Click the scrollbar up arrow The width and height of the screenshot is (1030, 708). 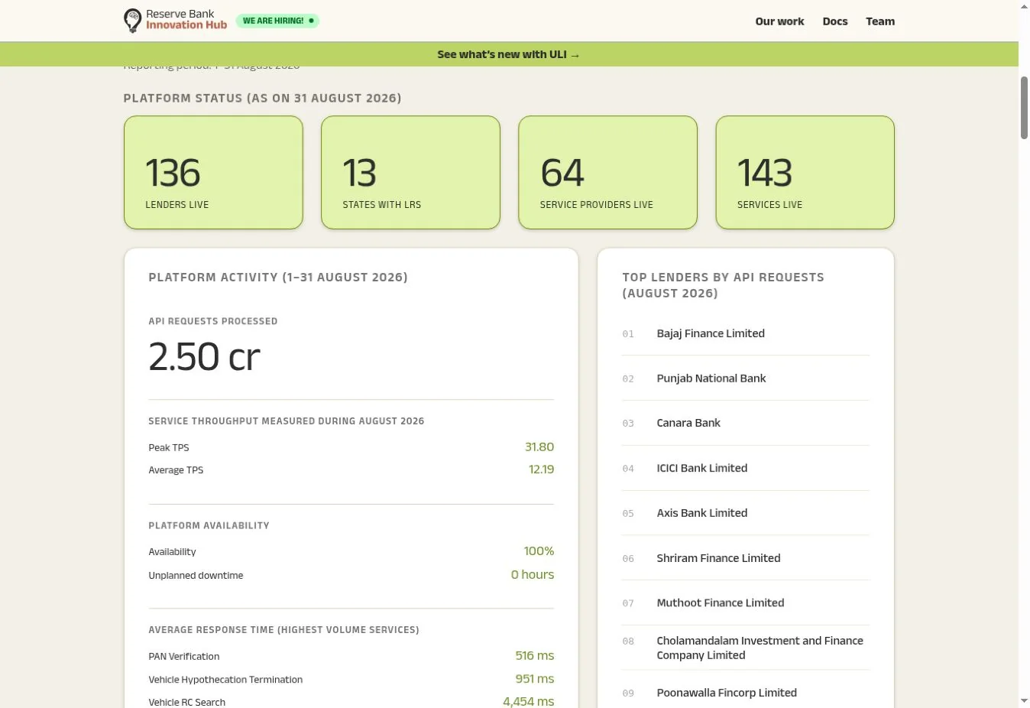1024,6
